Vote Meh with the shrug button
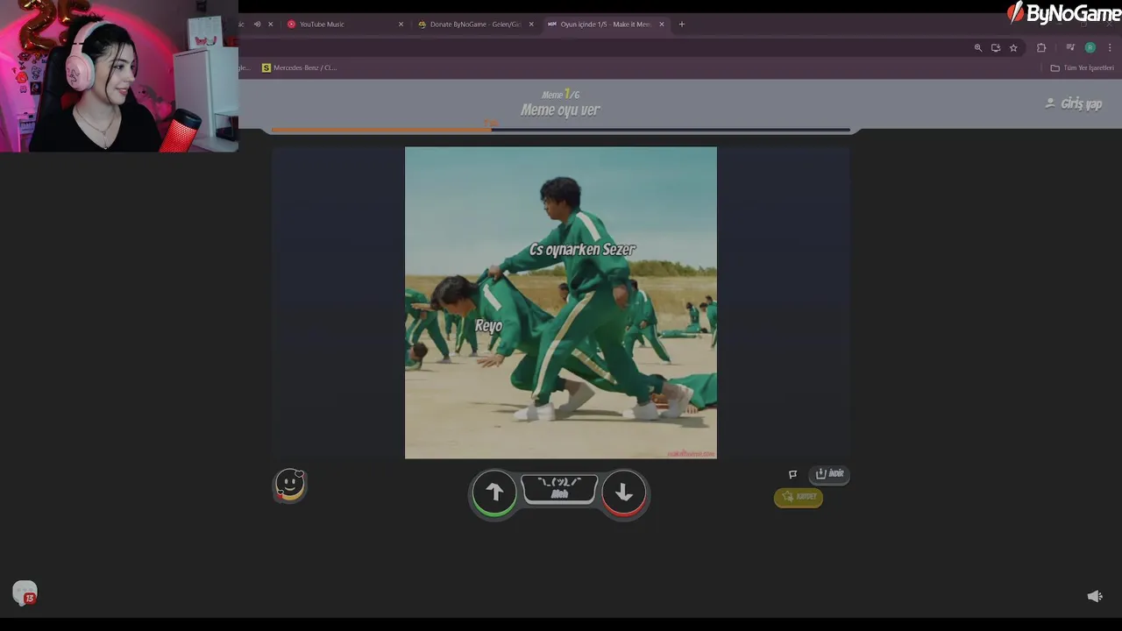Viewport: 1122px width, 631px height. [x=559, y=489]
